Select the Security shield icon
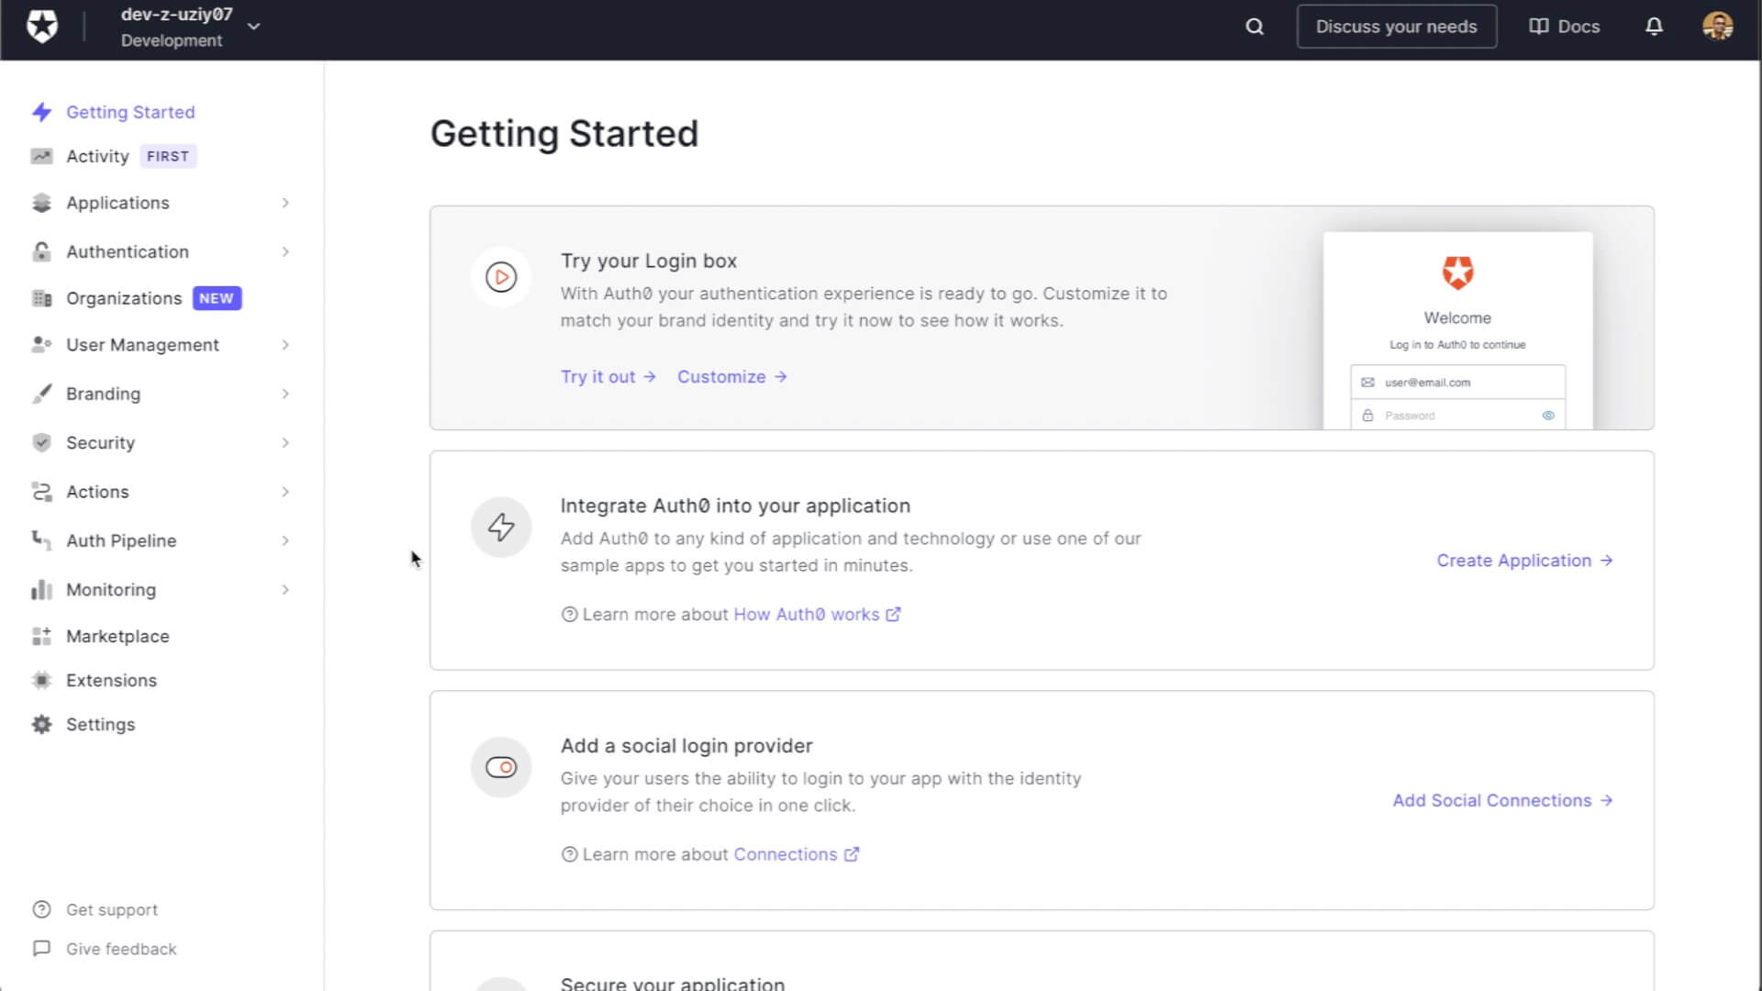 coord(41,442)
